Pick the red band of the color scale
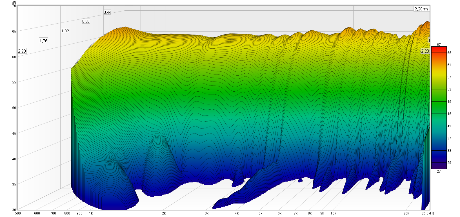This screenshot has width=460, height=217. [x=439, y=49]
